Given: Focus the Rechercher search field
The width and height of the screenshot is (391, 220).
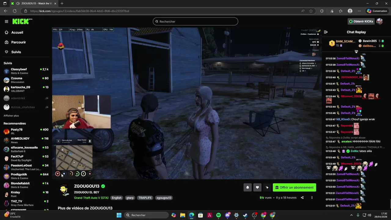Looking at the screenshot, I should point(195,21).
